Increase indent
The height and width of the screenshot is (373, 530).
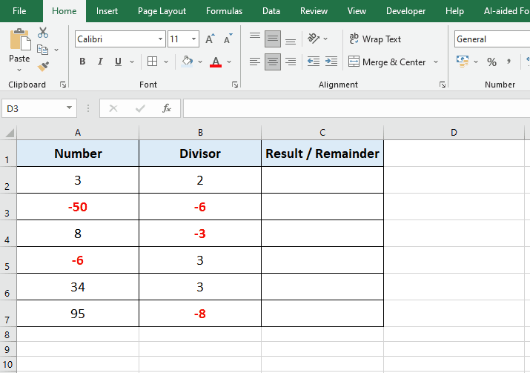tap(331, 62)
